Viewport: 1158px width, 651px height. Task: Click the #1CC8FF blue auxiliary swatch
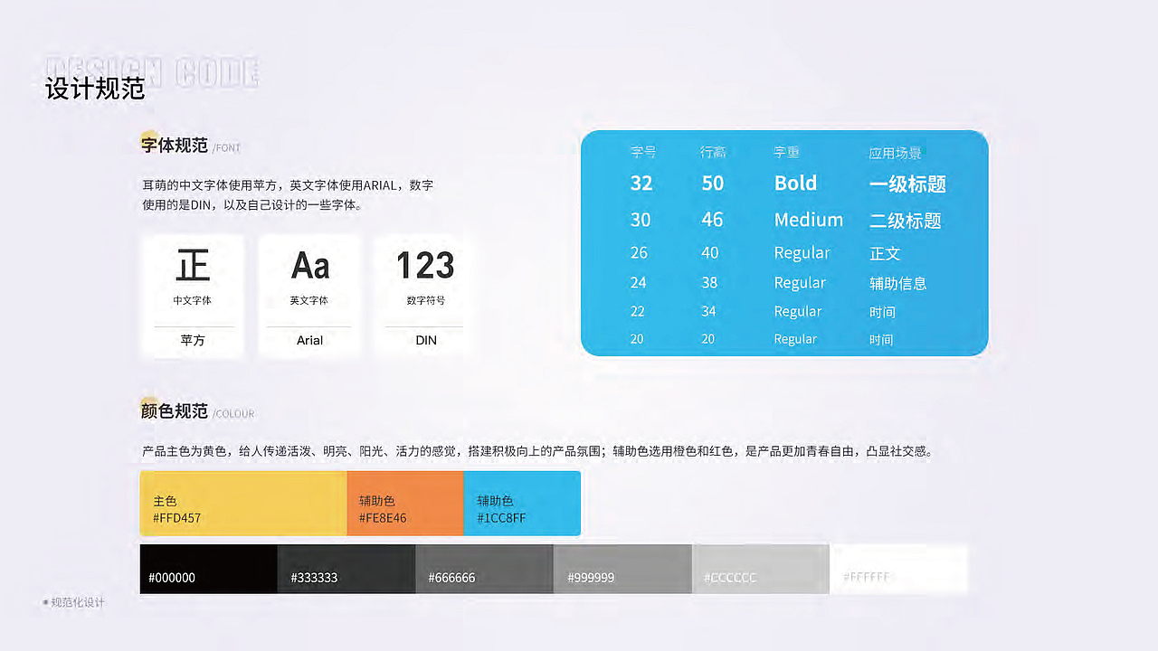(522, 504)
